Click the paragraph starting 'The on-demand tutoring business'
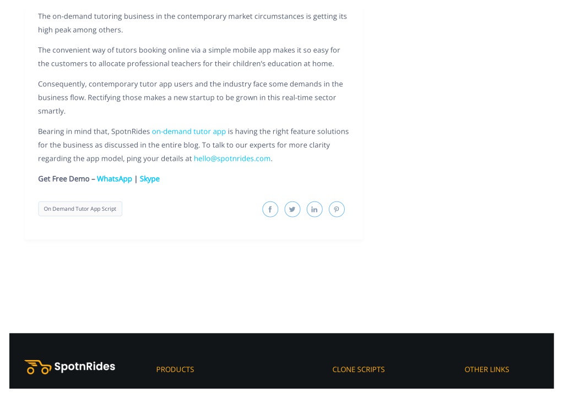 [192, 23]
